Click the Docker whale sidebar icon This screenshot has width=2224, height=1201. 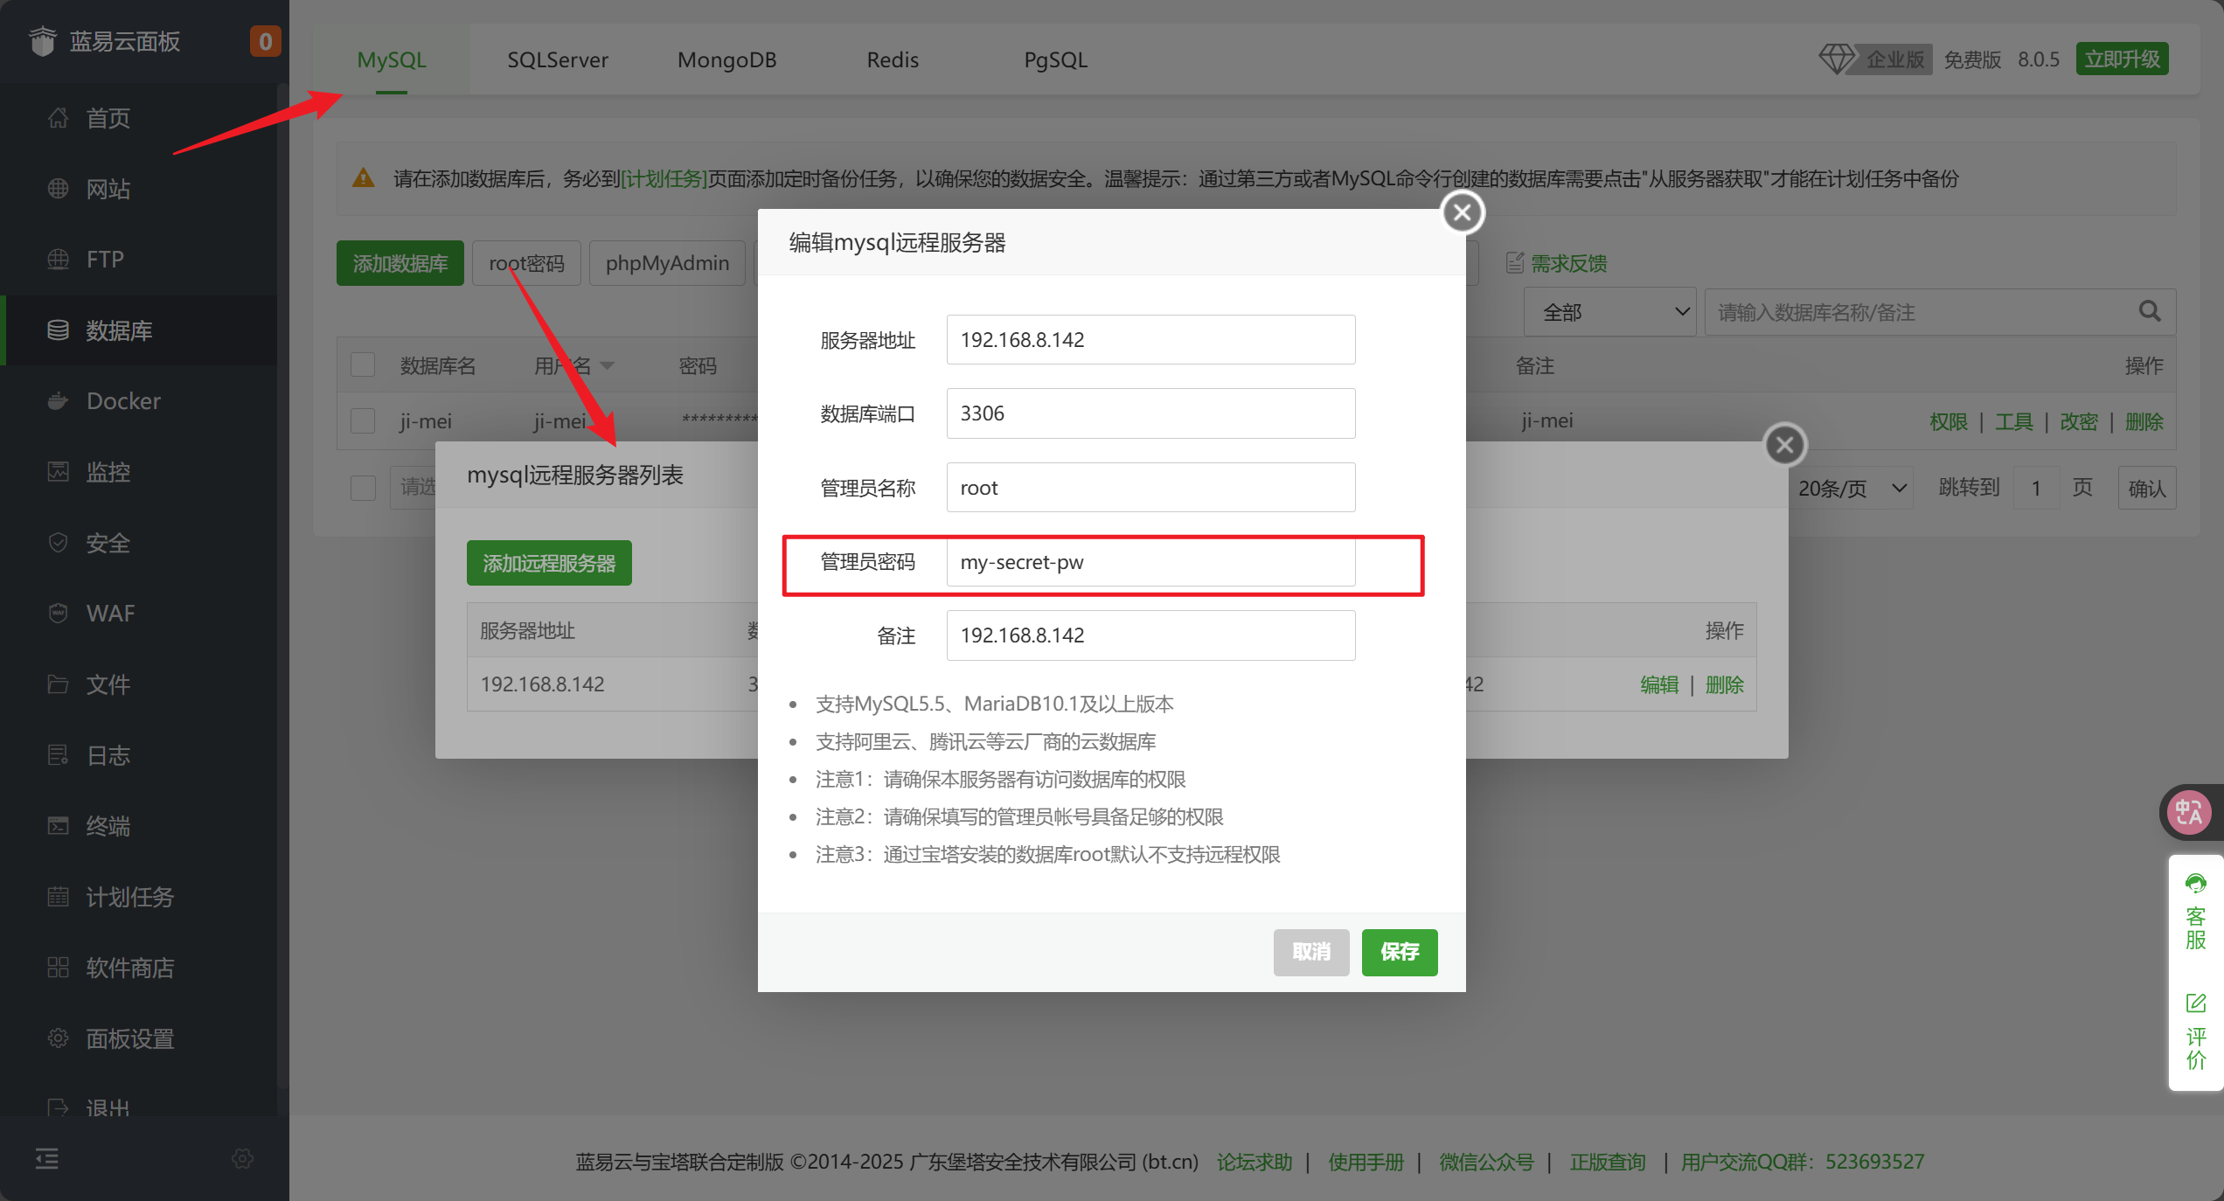click(x=58, y=401)
